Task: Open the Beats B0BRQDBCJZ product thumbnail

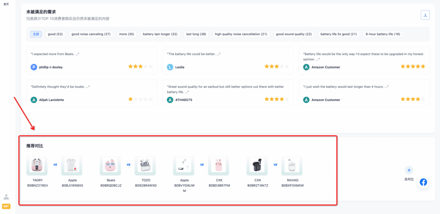Action: (x=110, y=165)
